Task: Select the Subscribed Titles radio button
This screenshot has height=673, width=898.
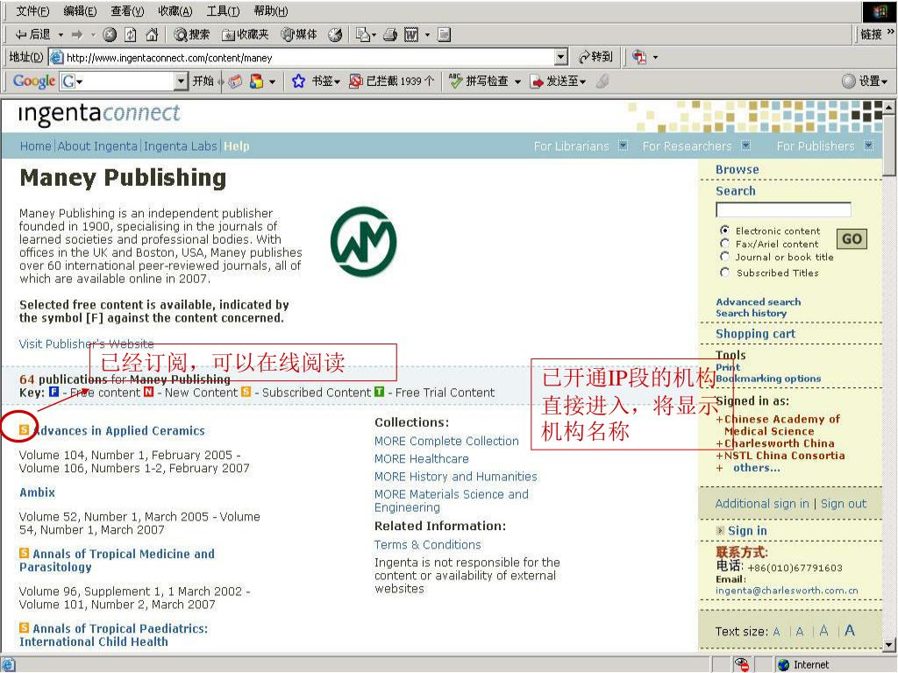Action: [x=725, y=273]
